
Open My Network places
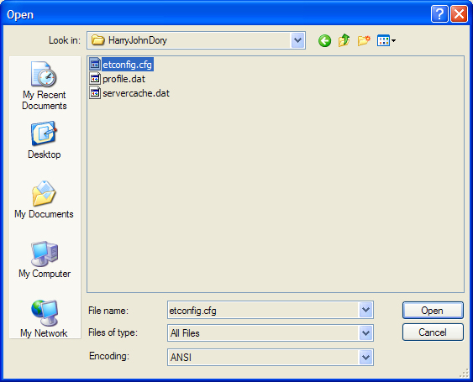[x=44, y=319]
